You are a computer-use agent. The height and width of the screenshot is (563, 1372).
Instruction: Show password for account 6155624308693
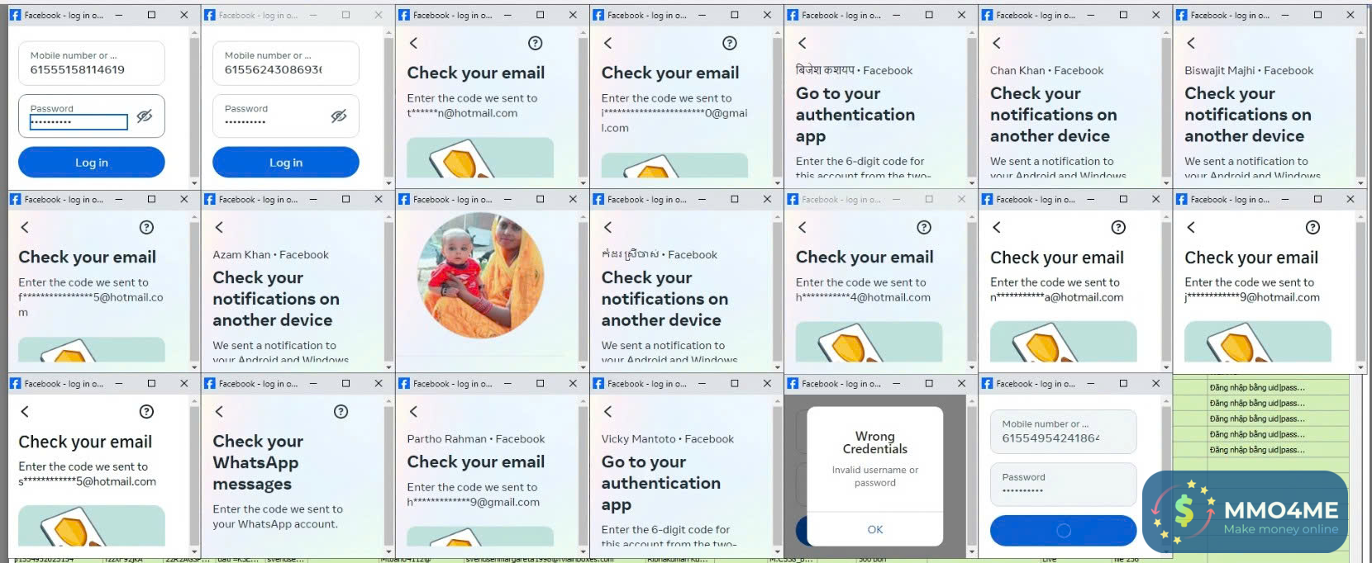point(339,116)
